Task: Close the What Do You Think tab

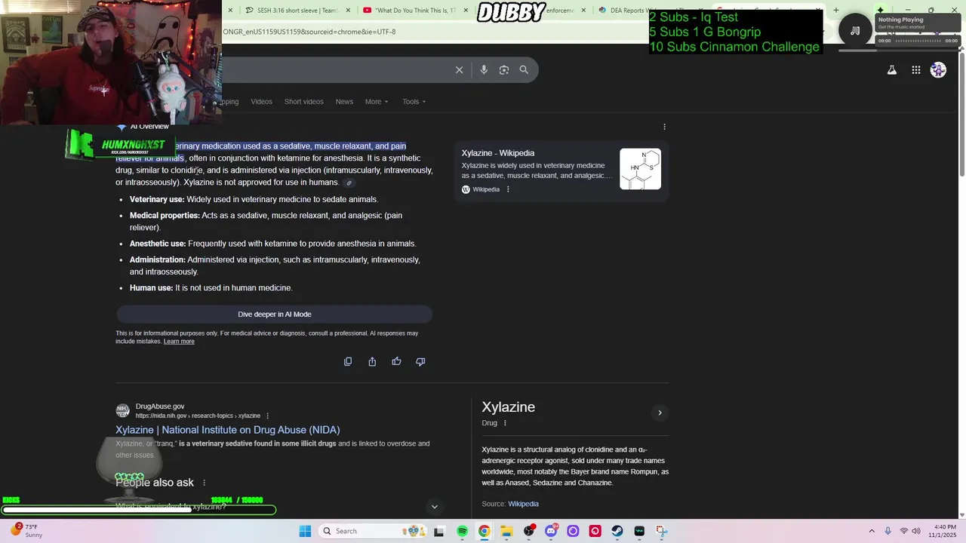Action: pyautogui.click(x=466, y=11)
